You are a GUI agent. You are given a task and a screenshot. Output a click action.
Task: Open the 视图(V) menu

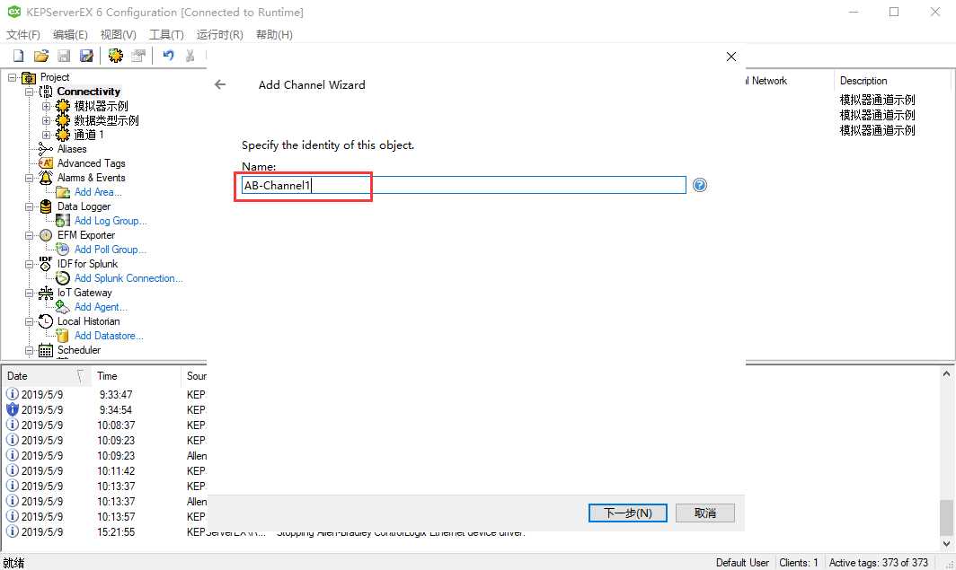(x=119, y=35)
